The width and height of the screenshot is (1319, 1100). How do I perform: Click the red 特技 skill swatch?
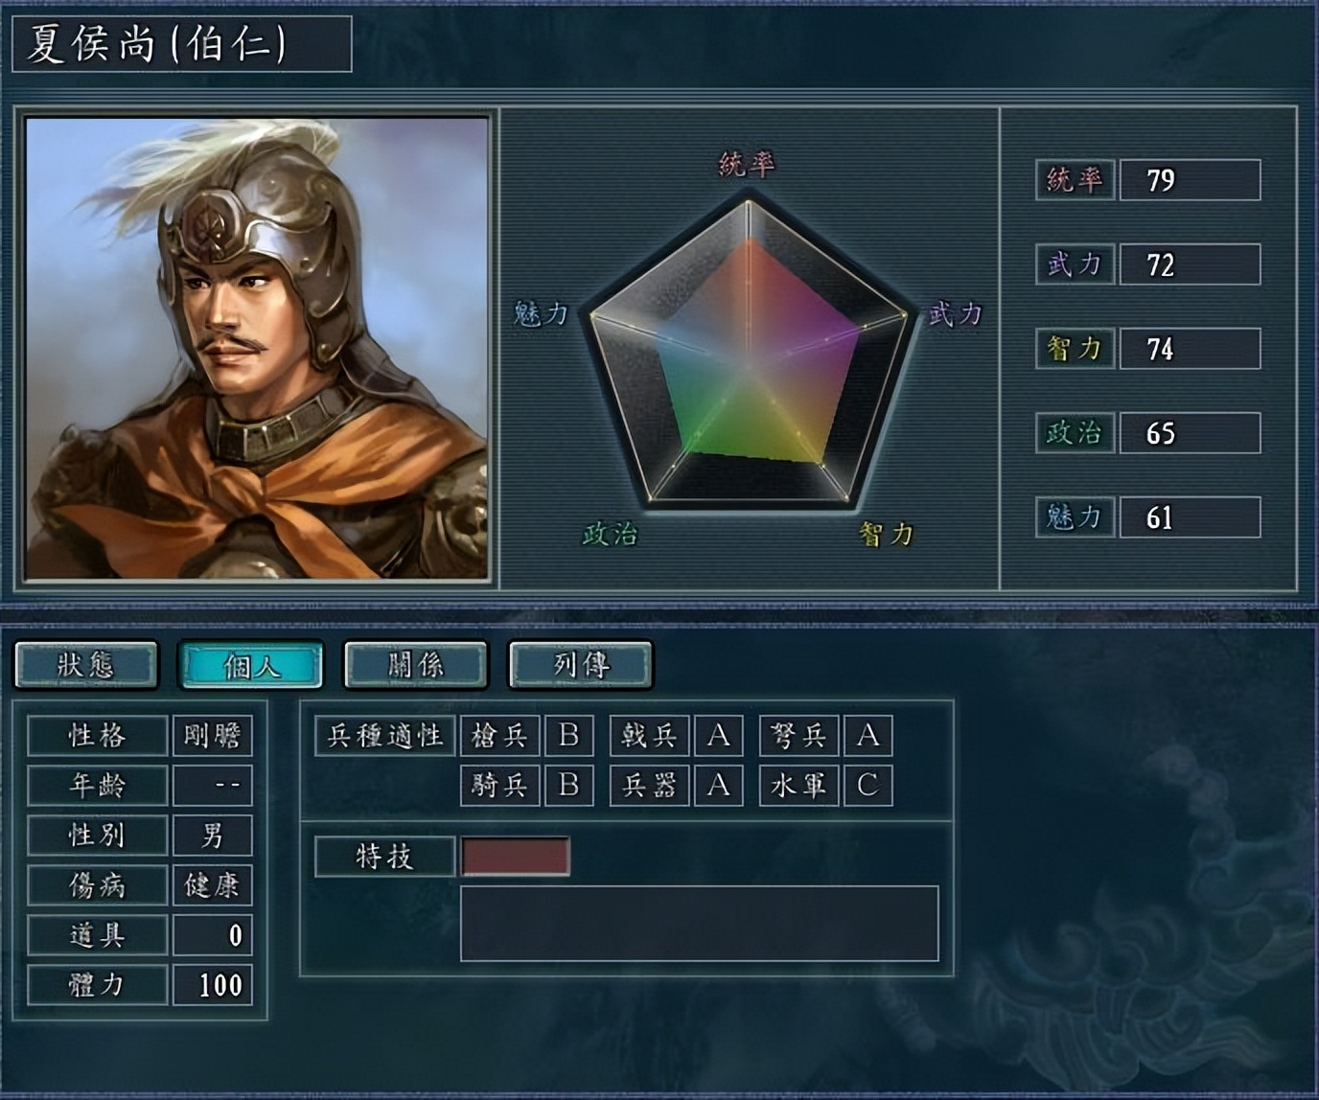516,856
